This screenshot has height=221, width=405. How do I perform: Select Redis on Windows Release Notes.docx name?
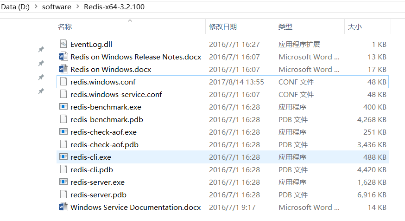coord(136,57)
